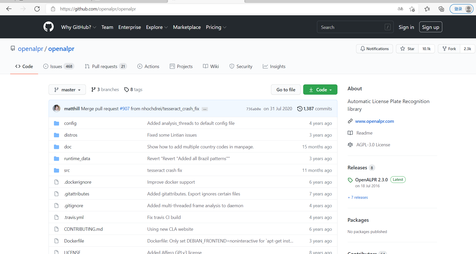Click the commit history clock icon
476x254 pixels.
pyautogui.click(x=300, y=109)
